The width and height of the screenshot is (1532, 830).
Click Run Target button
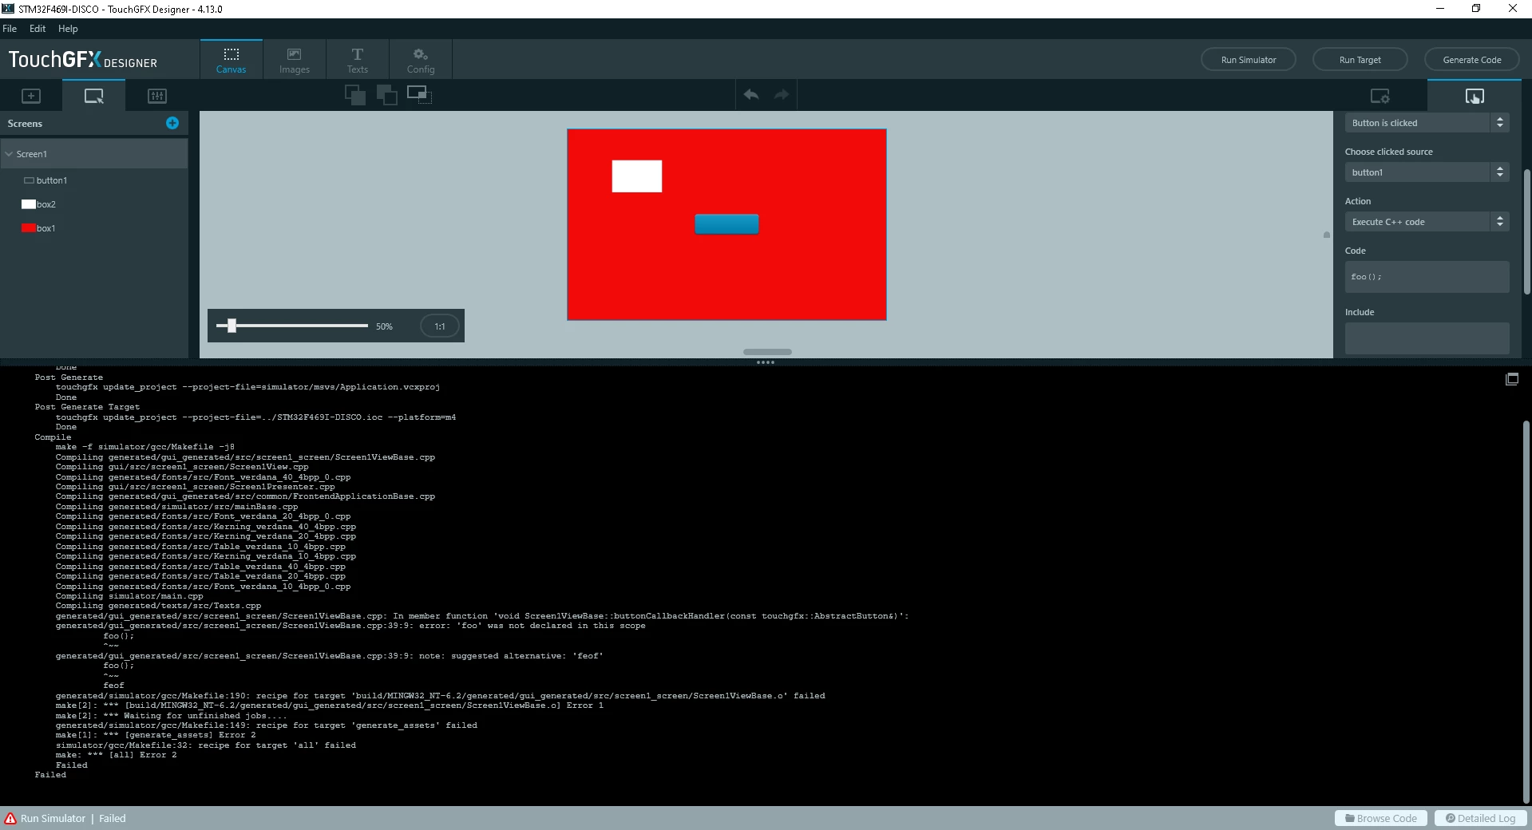pyautogui.click(x=1360, y=60)
